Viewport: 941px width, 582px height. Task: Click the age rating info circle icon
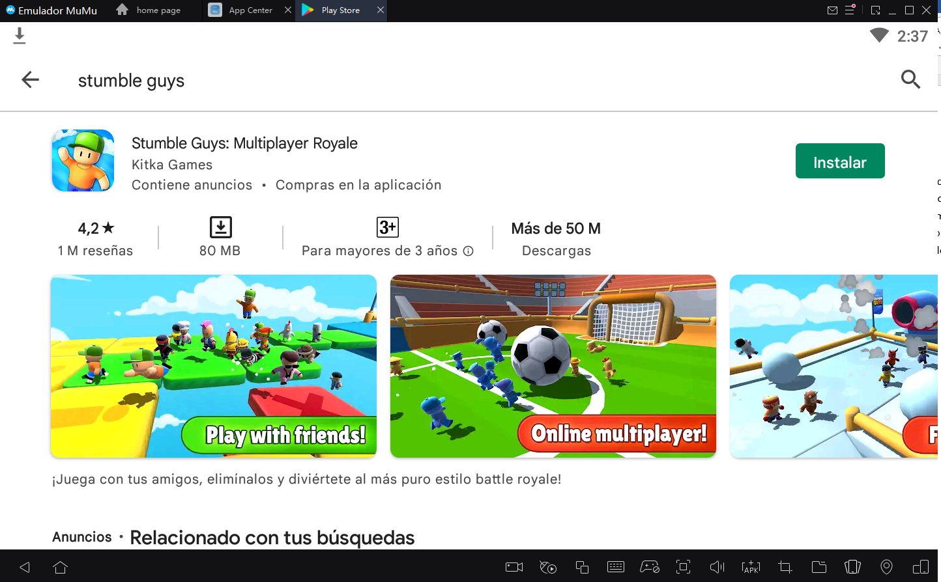pos(468,251)
